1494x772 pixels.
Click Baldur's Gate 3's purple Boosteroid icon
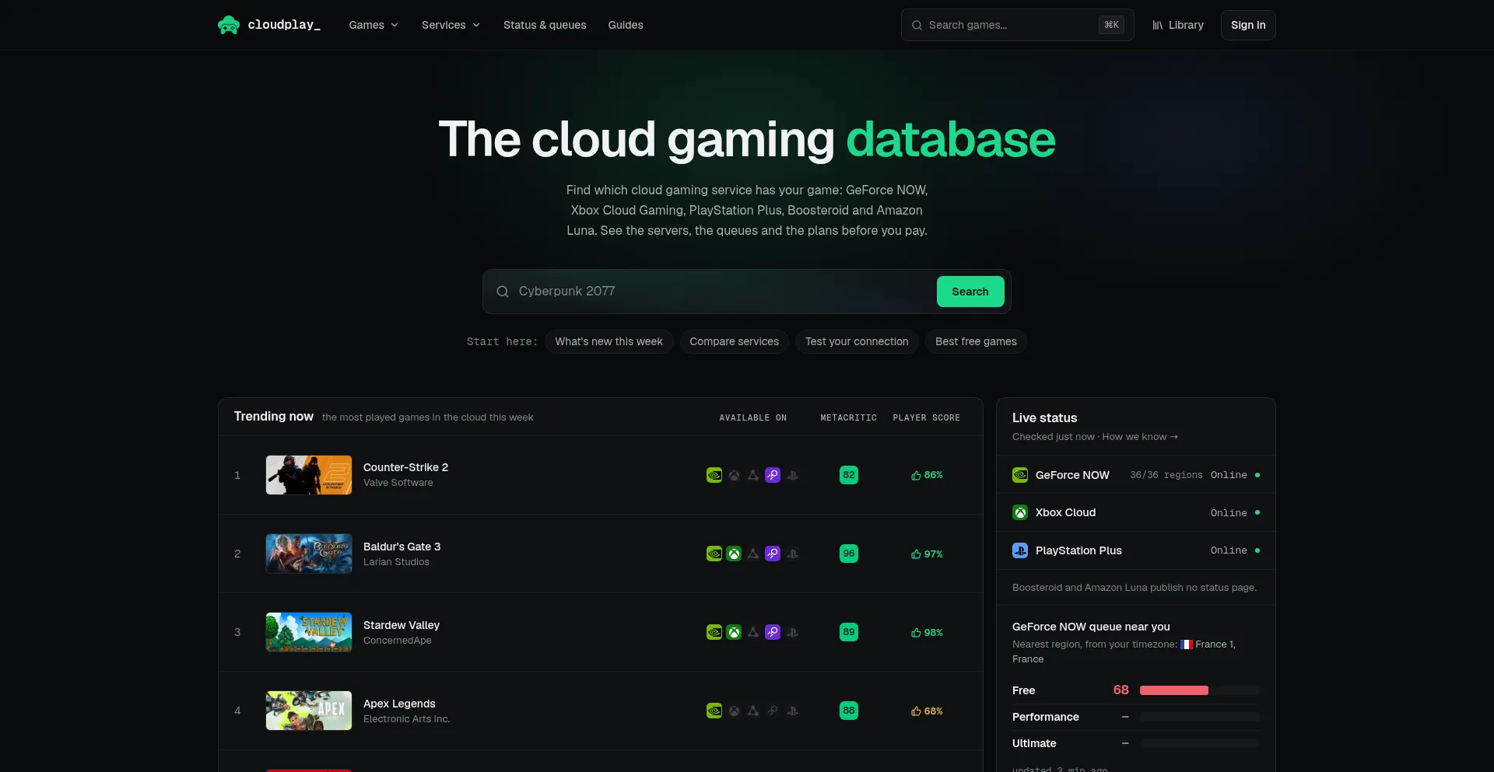[773, 554]
